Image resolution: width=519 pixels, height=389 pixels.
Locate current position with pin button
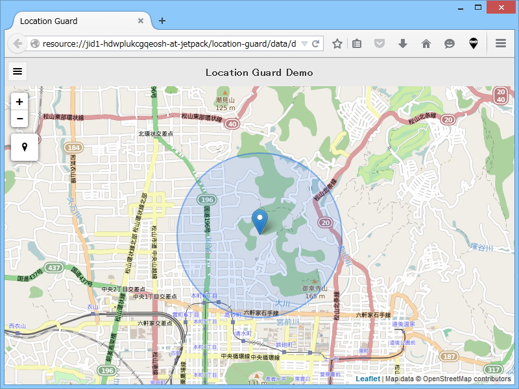25,147
